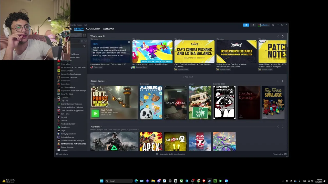
Task: Open Microsoft Edge from the taskbar
Action: point(136,181)
